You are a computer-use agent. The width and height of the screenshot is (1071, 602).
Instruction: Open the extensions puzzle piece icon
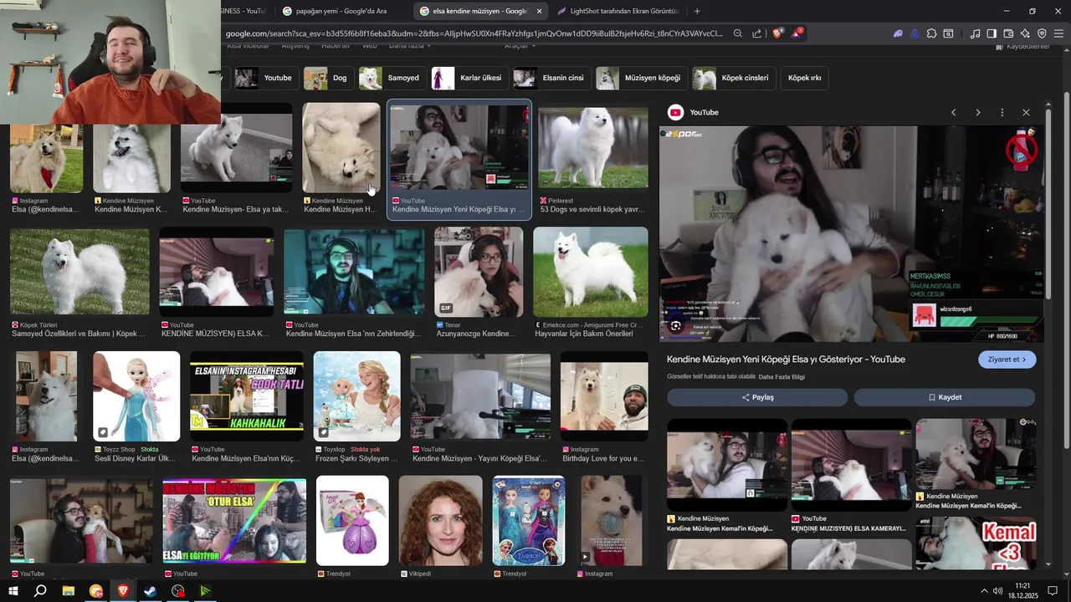click(931, 33)
